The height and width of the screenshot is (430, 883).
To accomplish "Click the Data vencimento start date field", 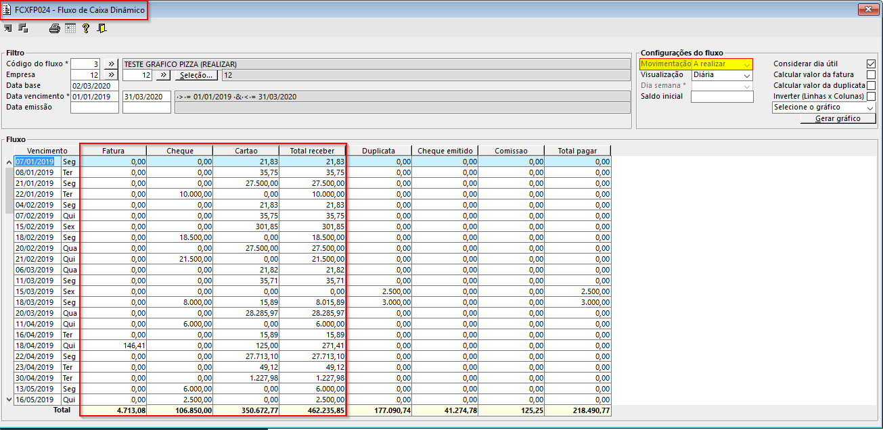I will click(94, 97).
